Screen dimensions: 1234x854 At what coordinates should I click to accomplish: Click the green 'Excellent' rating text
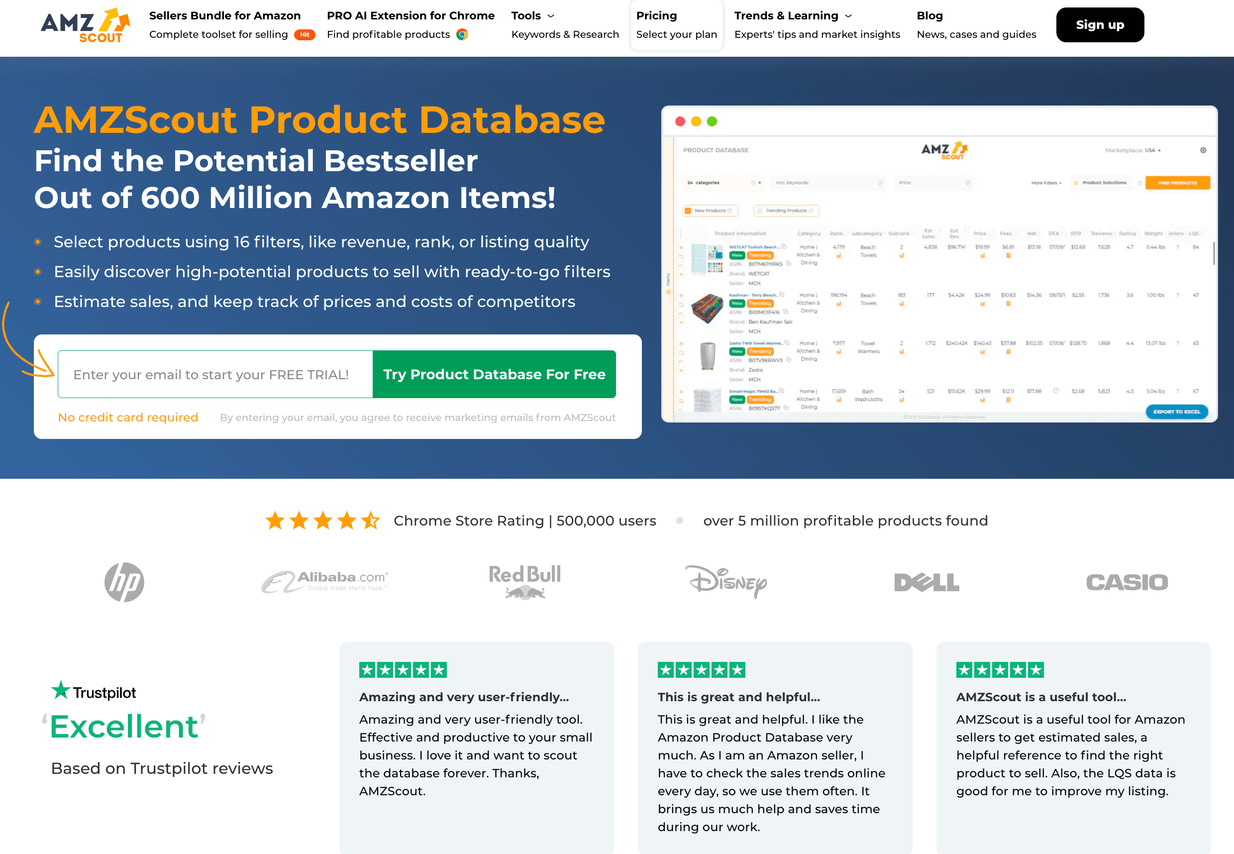(123, 727)
